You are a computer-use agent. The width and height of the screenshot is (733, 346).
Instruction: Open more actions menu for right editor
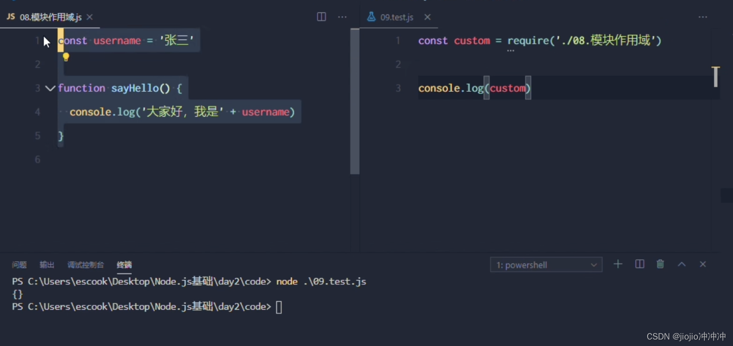point(703,17)
